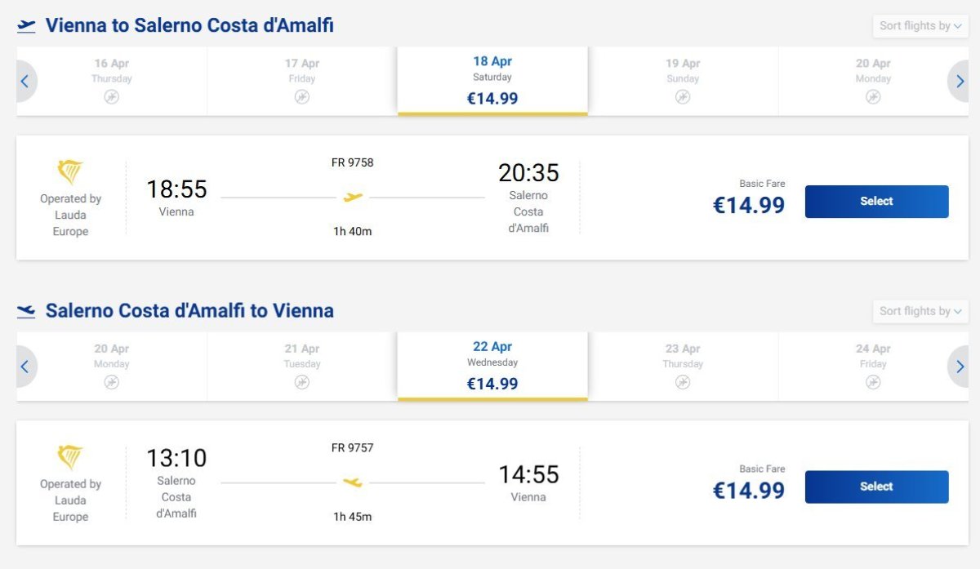Select the 22 Apr Wednesday date tab

(x=492, y=365)
